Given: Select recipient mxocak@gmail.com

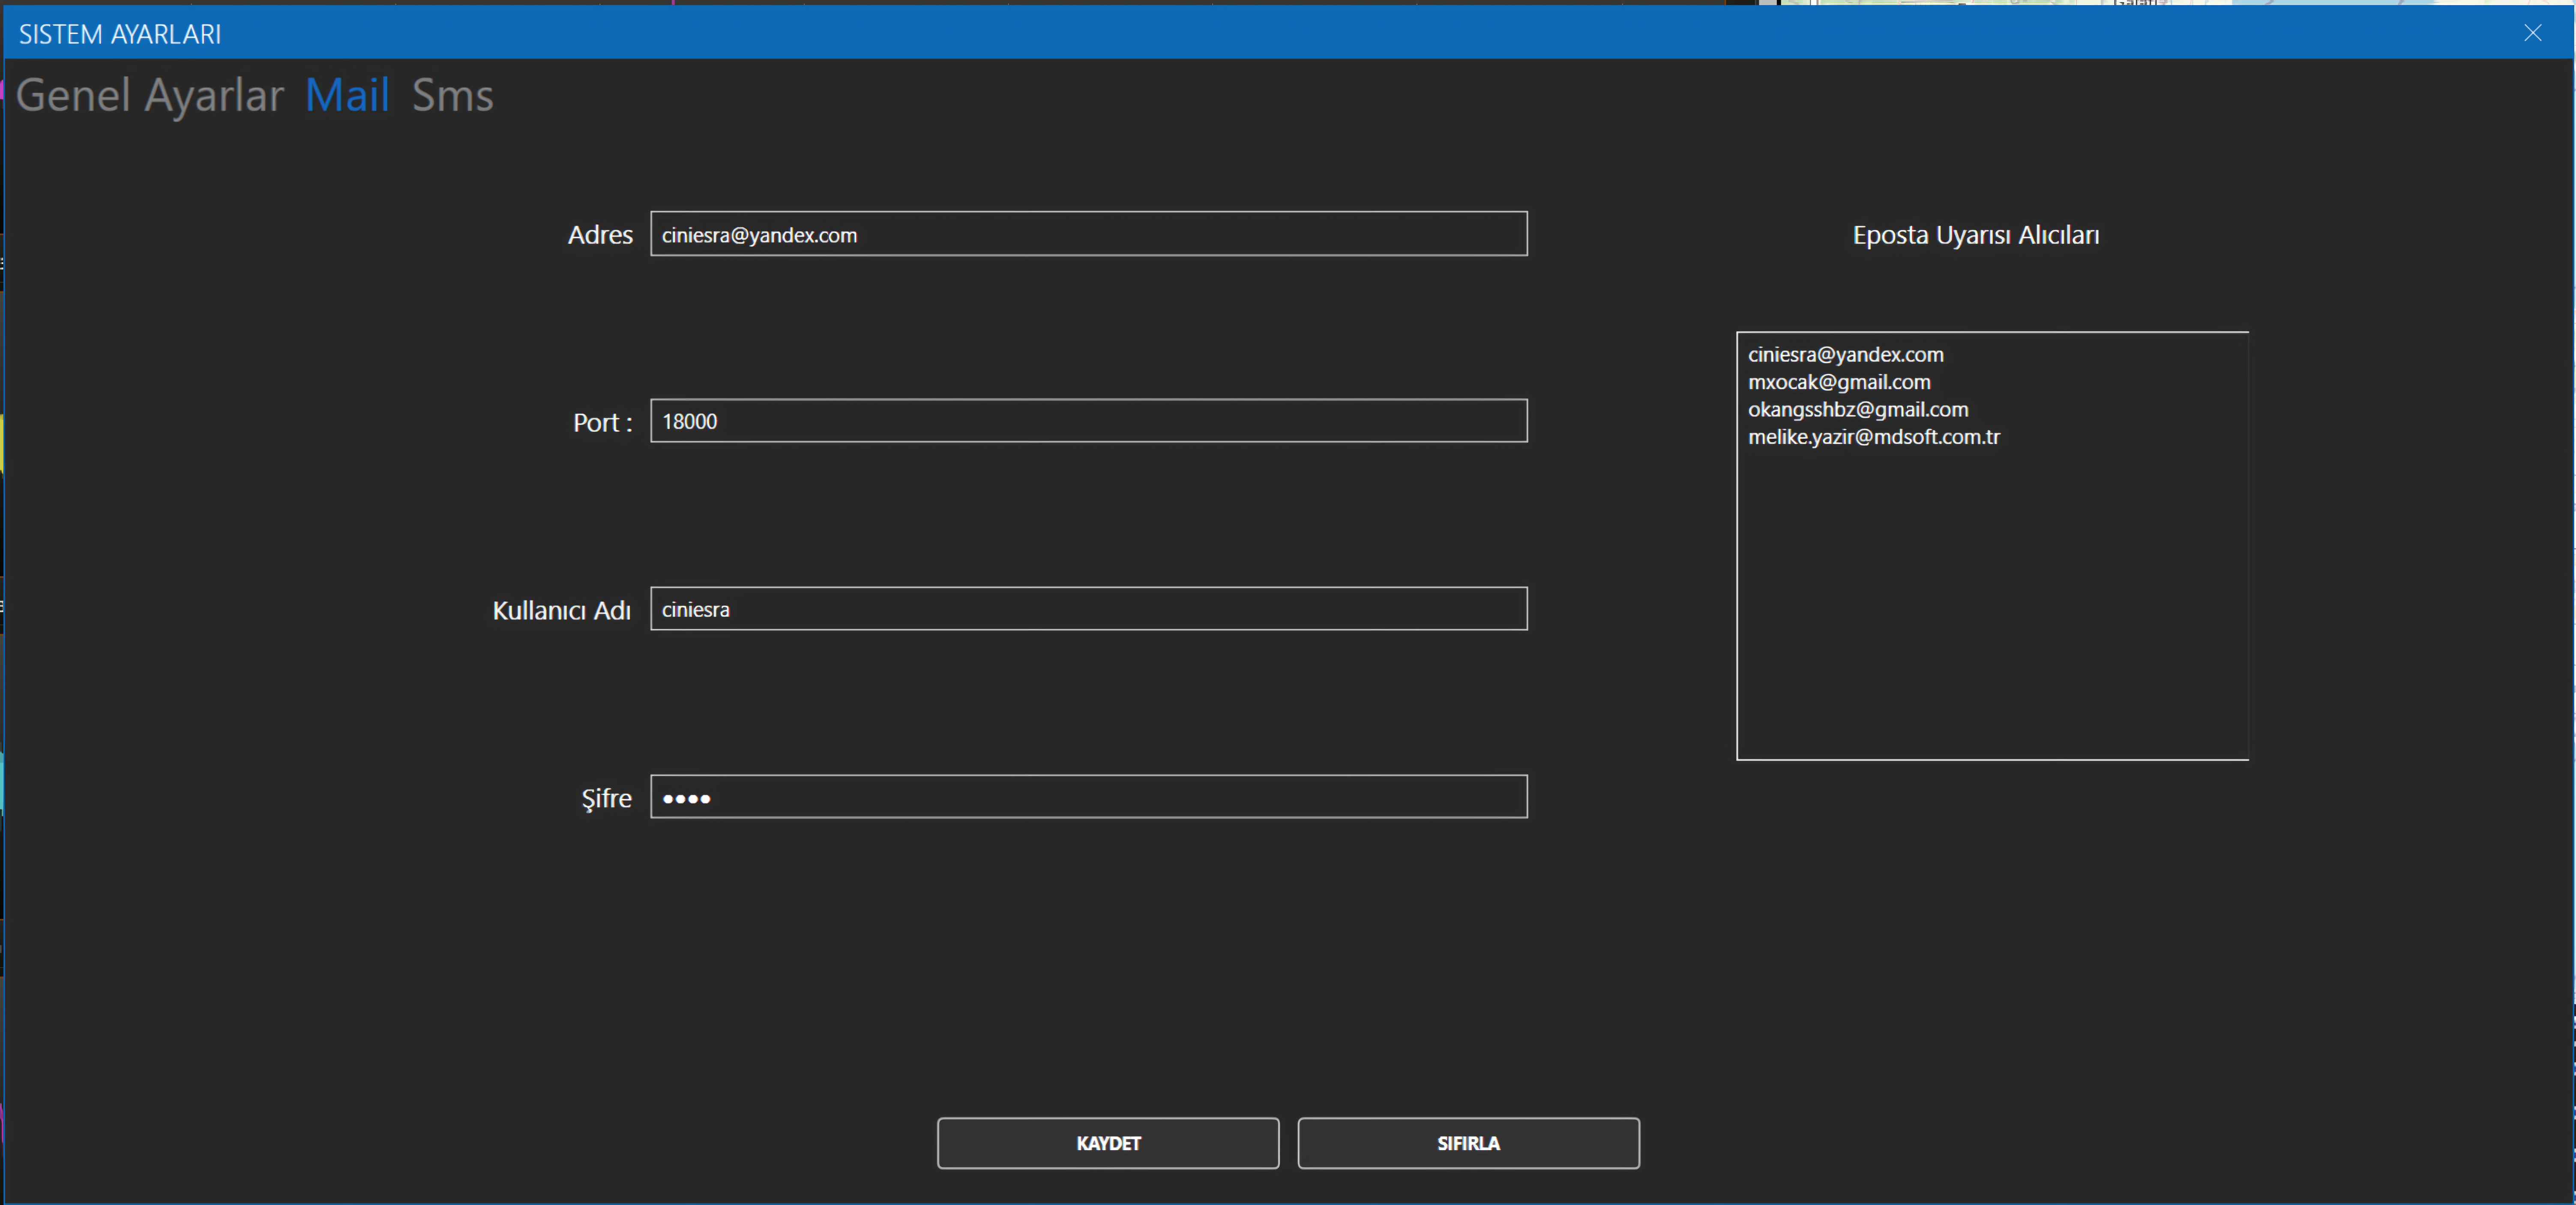Looking at the screenshot, I should (x=1839, y=382).
